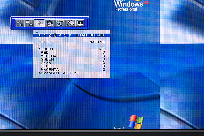This screenshot has width=204, height=136.
Task: Click the NATIVE white point value
Action: pyautogui.click(x=97, y=42)
